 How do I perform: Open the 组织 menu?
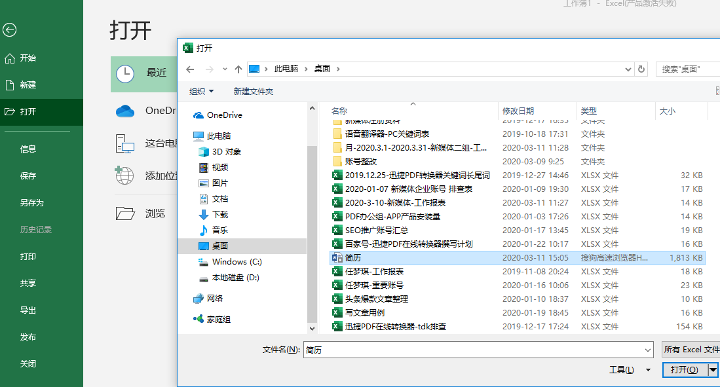click(202, 92)
